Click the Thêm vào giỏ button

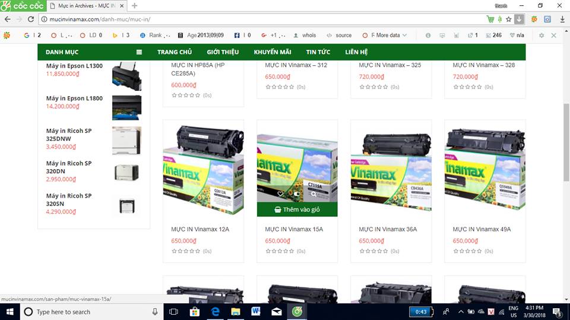pyautogui.click(x=297, y=210)
